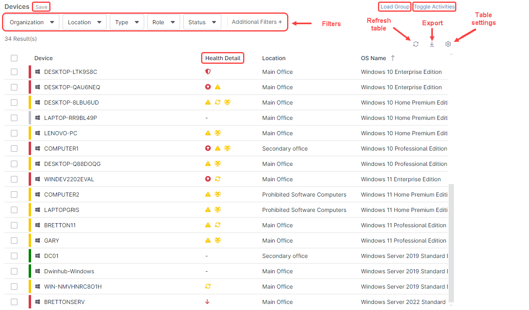Image resolution: width=529 pixels, height=310 pixels.
Task: Toggle the select-all checkbox in table header
Action: (14, 58)
